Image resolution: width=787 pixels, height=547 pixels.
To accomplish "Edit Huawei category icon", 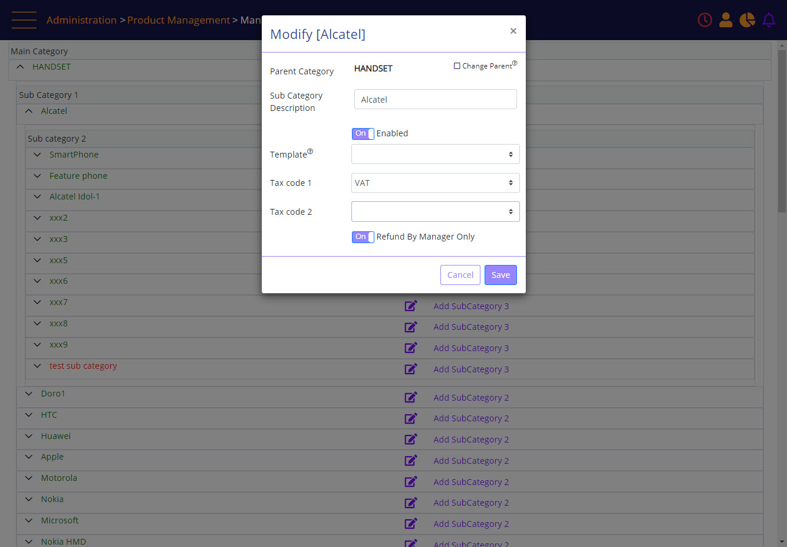I will click(411, 440).
